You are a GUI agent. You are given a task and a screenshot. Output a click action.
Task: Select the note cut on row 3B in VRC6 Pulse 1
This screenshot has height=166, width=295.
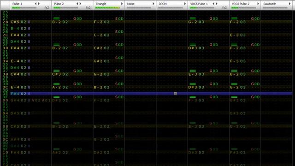click(193, 84)
